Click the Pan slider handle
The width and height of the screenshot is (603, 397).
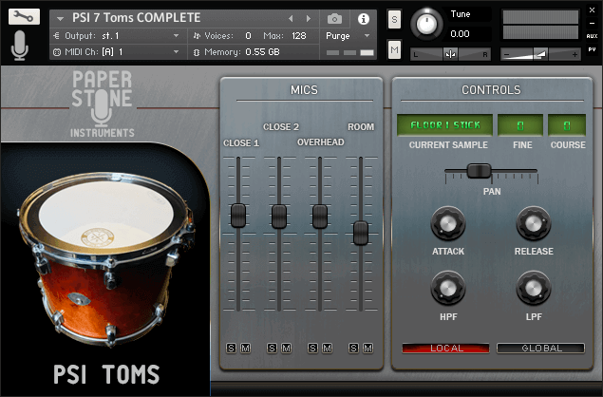click(479, 171)
